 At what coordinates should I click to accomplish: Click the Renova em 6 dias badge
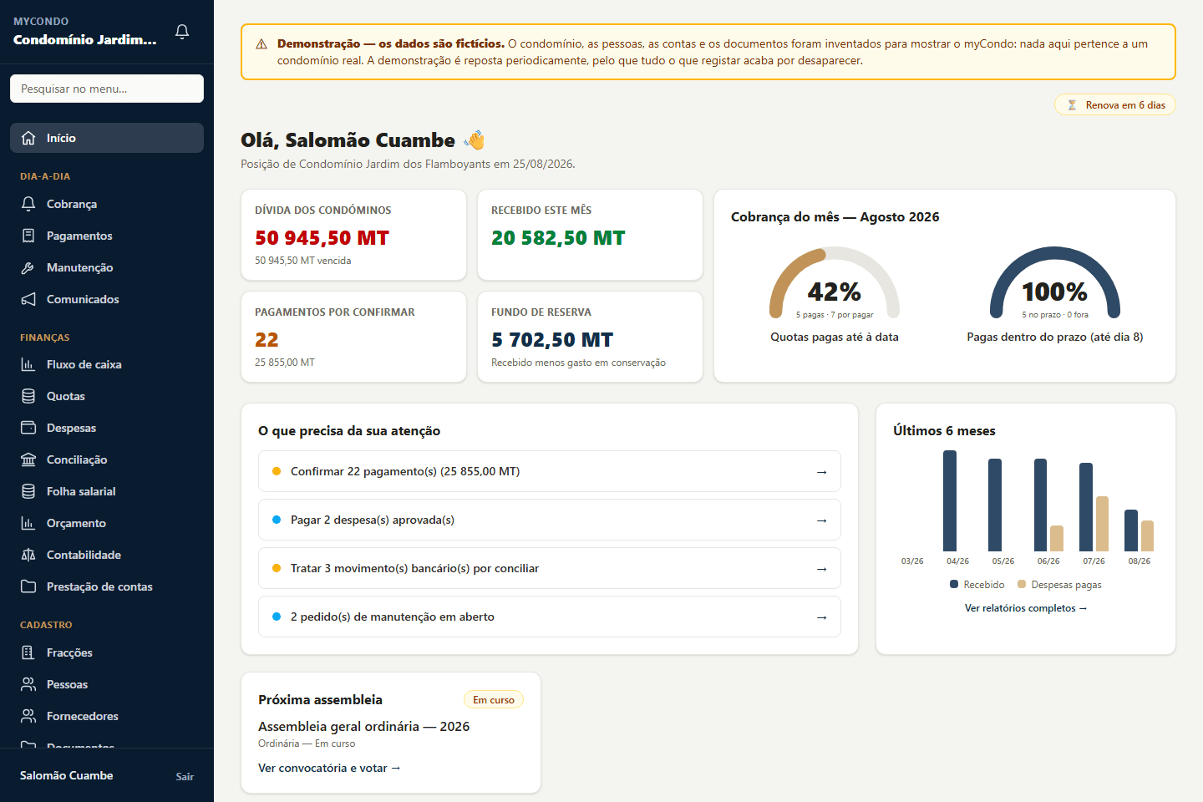point(1115,104)
